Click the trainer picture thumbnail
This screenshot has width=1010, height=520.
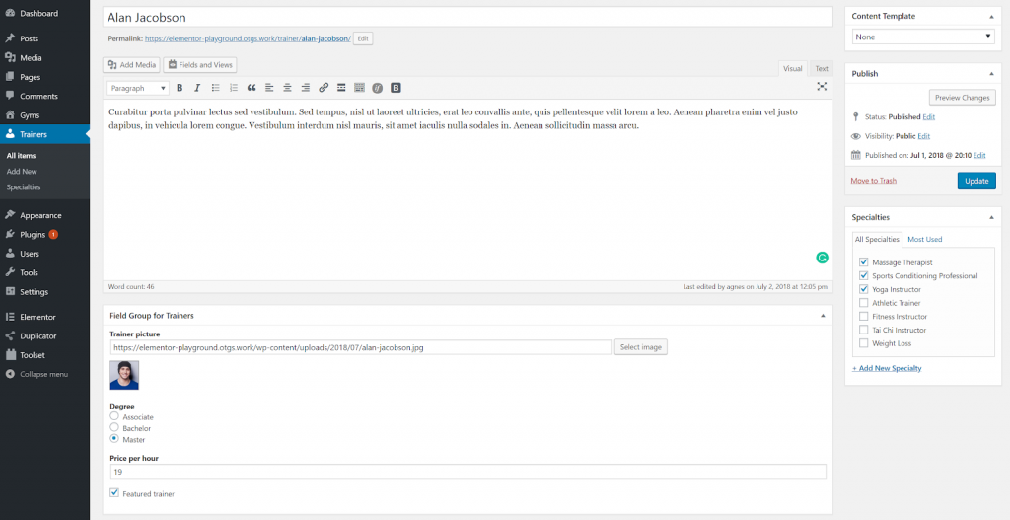(x=124, y=375)
